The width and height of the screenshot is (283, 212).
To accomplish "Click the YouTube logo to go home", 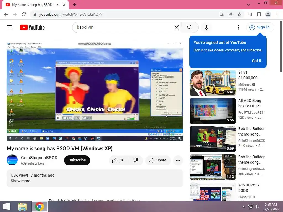I will (x=32, y=27).
